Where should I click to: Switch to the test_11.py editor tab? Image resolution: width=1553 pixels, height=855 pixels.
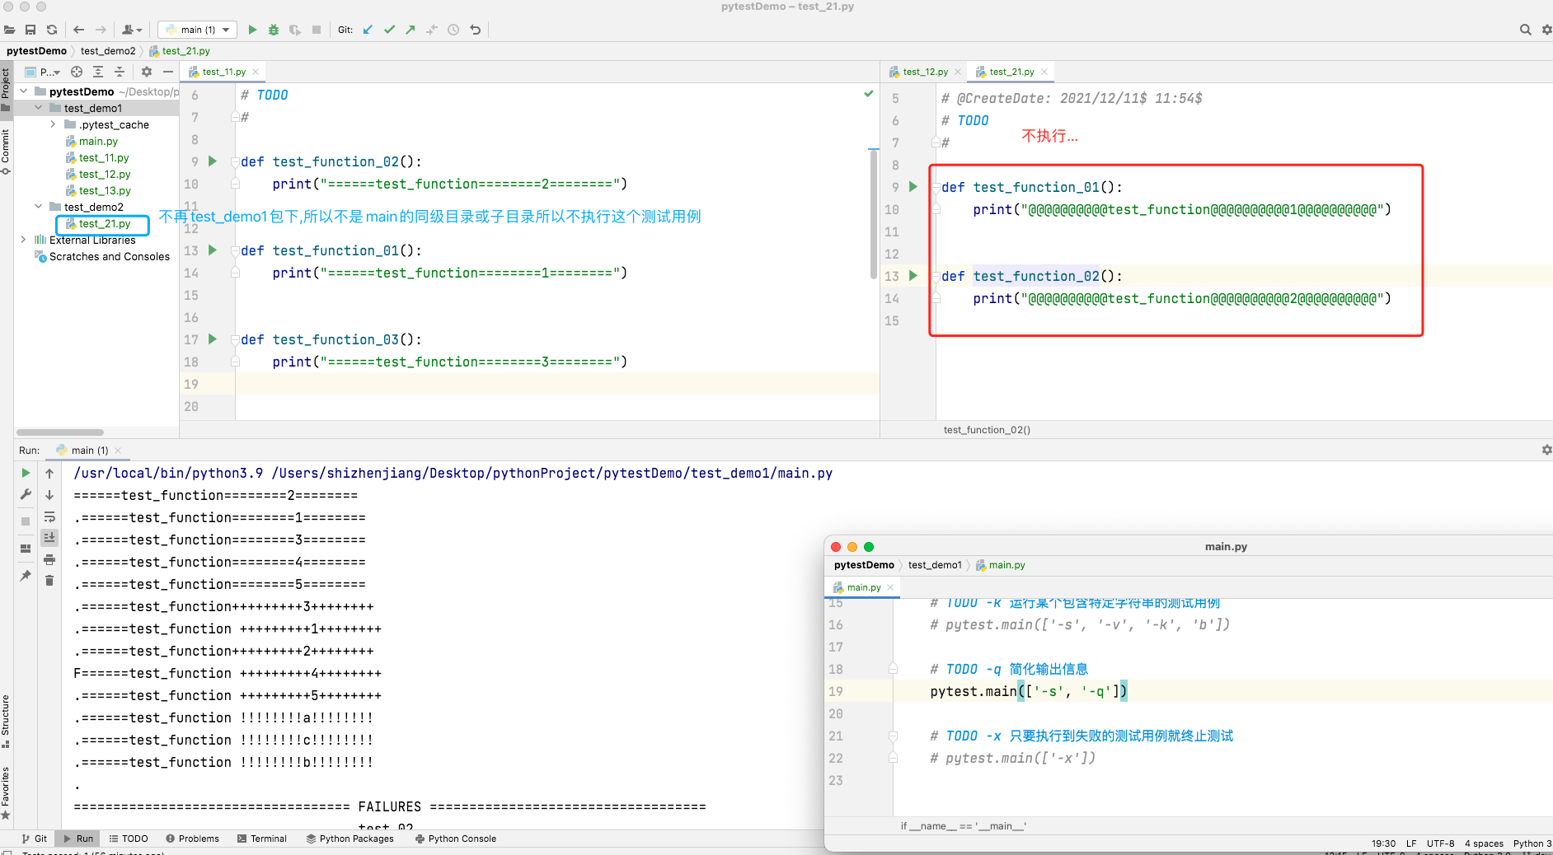[x=223, y=72]
